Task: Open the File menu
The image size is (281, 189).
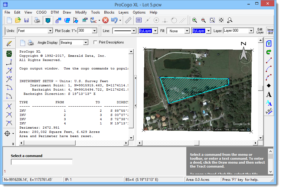Action: 7,12
